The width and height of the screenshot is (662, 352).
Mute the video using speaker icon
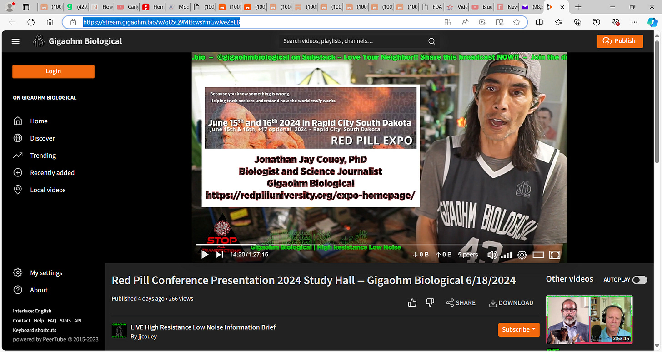coord(492,255)
